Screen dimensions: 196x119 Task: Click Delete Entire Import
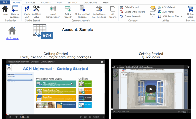coord(132,12)
